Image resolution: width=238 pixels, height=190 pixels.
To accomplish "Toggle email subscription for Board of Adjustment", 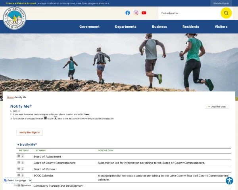I will pos(19,156).
